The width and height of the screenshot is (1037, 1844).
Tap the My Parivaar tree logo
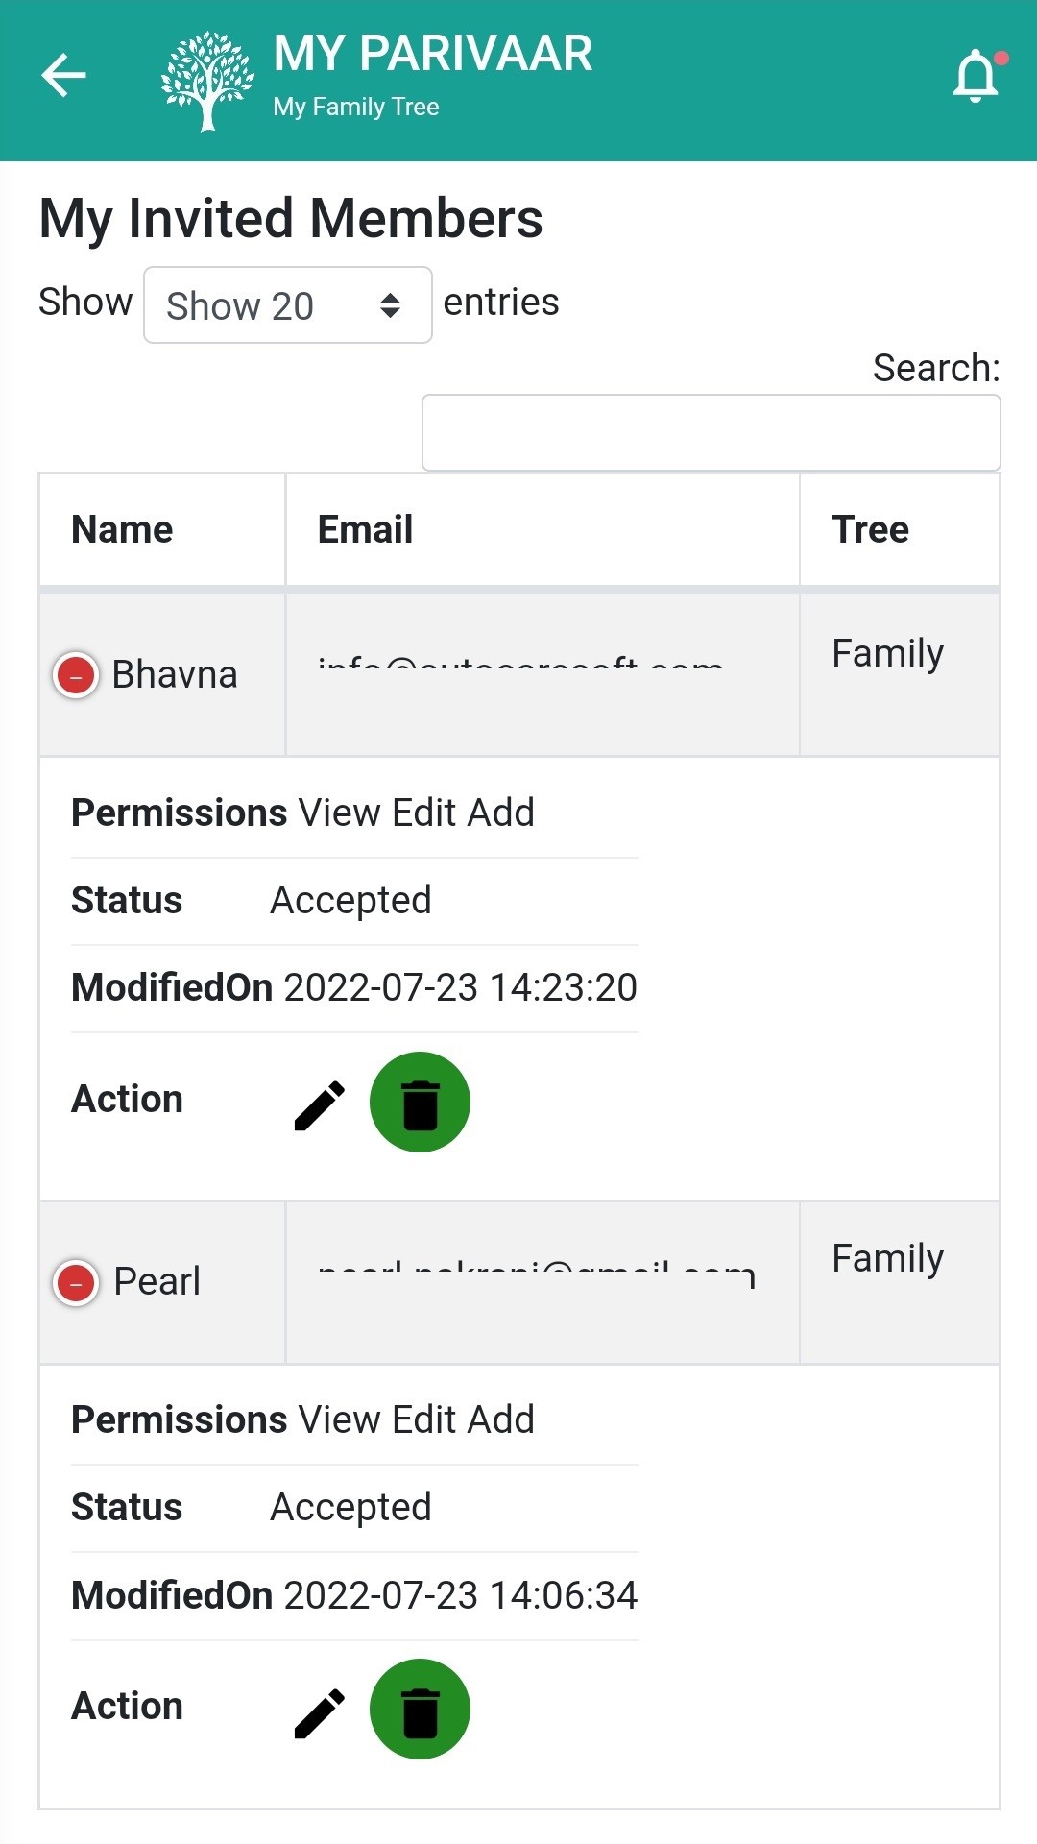[x=207, y=81]
